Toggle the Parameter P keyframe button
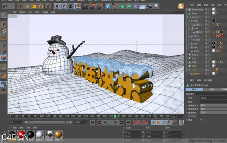227x143 pixels. coord(169,122)
